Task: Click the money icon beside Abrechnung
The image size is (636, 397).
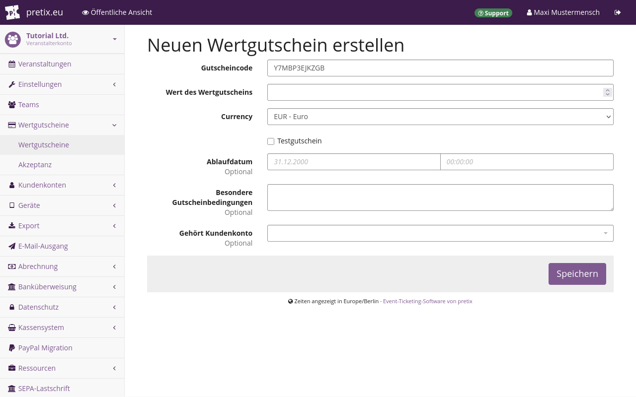Action: pos(12,266)
